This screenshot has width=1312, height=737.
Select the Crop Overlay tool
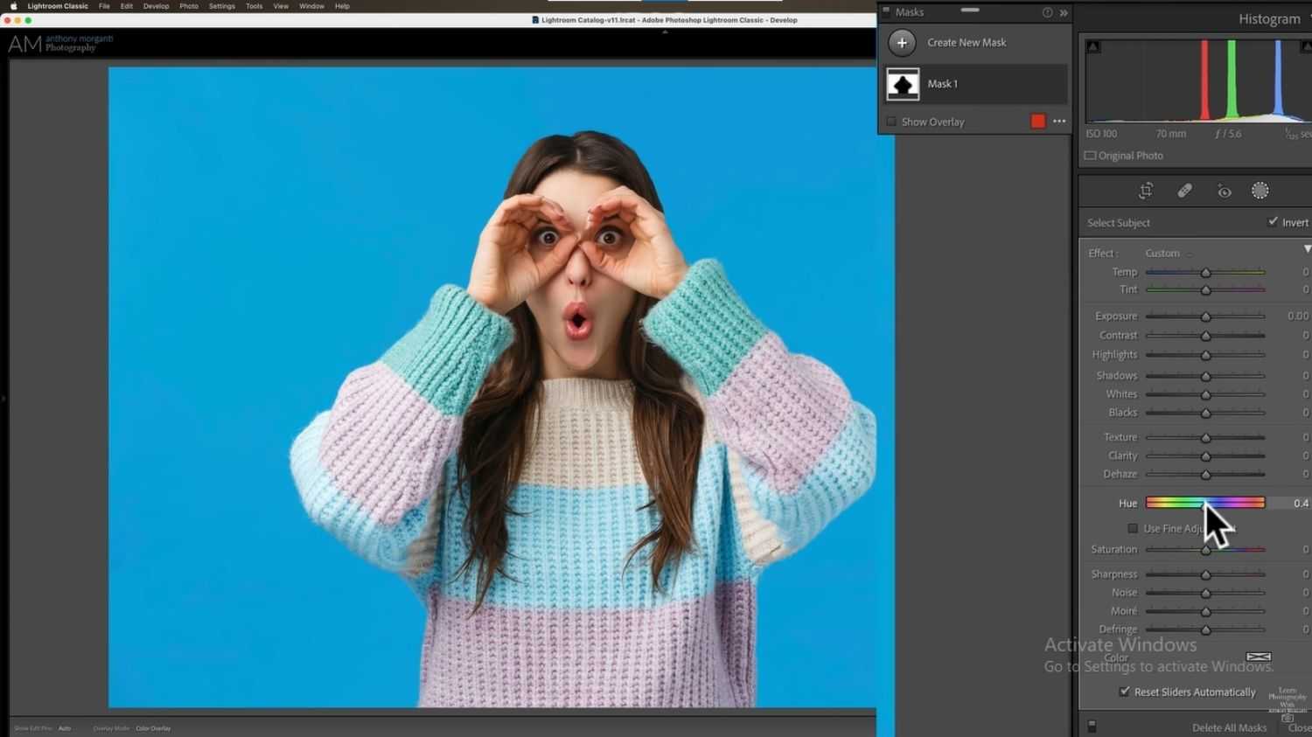pos(1146,191)
